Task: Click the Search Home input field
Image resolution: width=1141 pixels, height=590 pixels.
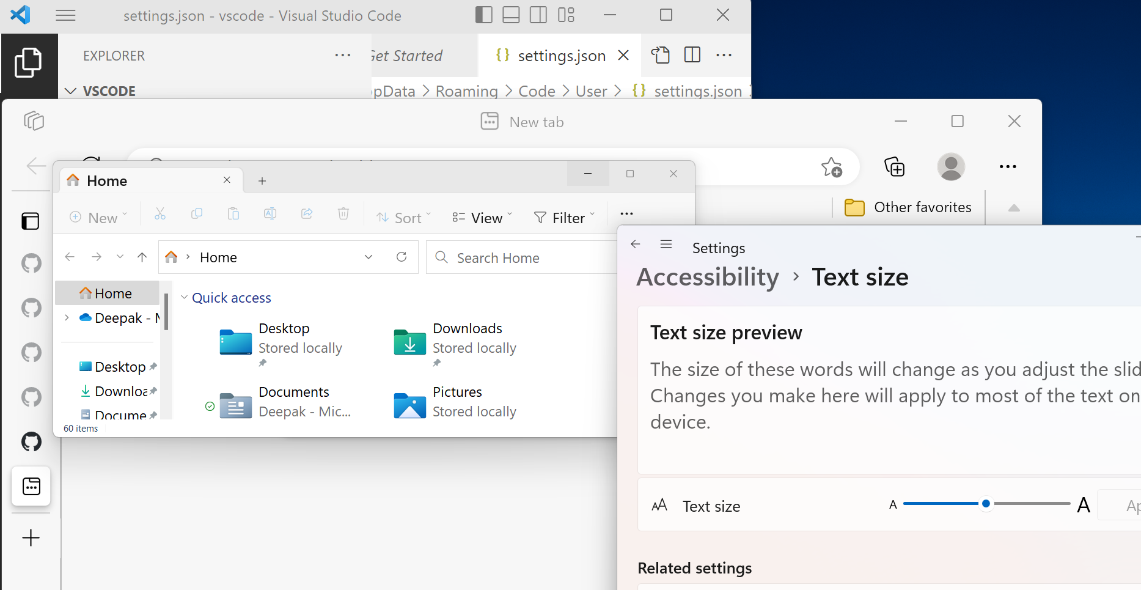Action: (523, 257)
